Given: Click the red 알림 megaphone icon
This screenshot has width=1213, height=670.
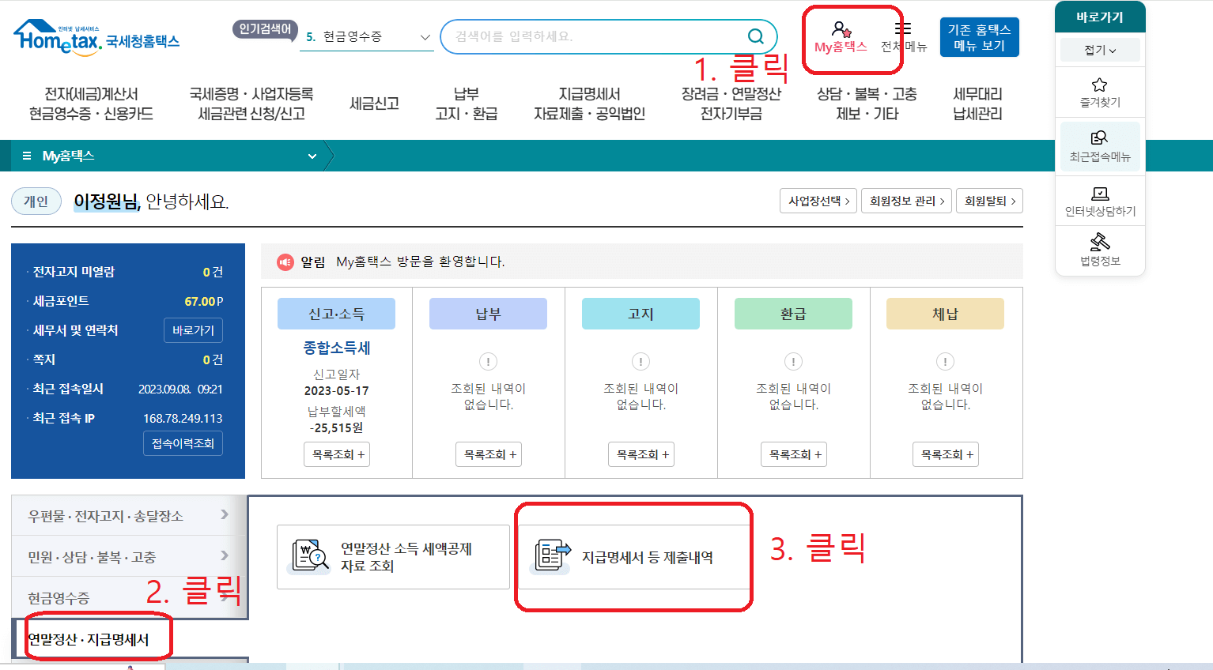Looking at the screenshot, I should (x=286, y=263).
